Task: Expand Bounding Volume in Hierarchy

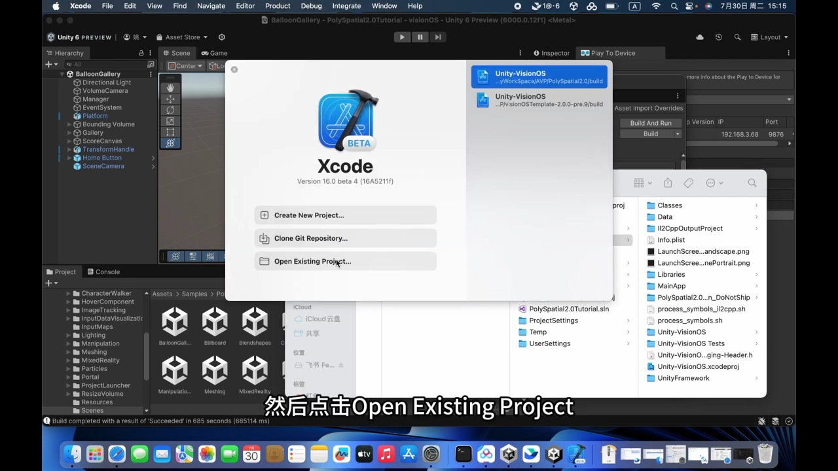Action: click(x=69, y=124)
